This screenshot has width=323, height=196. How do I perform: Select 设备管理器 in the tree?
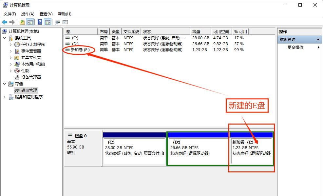[31, 77]
